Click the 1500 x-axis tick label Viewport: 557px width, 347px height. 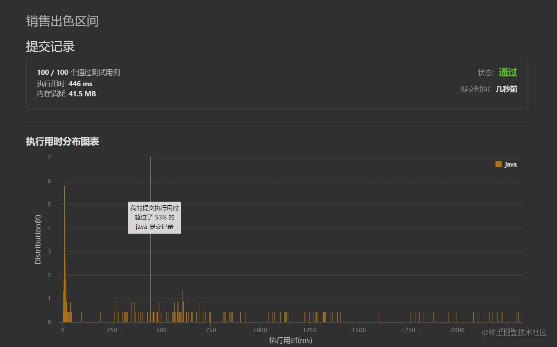(x=359, y=330)
